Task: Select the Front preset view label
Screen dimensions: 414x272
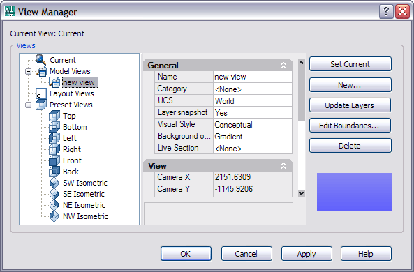Action: point(72,160)
